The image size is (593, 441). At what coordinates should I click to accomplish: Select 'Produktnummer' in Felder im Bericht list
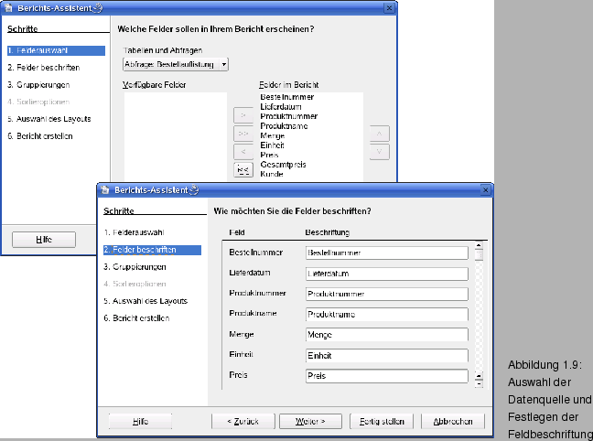288,116
